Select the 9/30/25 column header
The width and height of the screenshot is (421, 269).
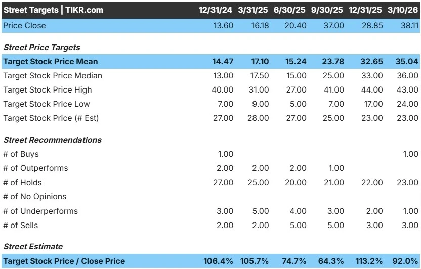pyautogui.click(x=327, y=10)
